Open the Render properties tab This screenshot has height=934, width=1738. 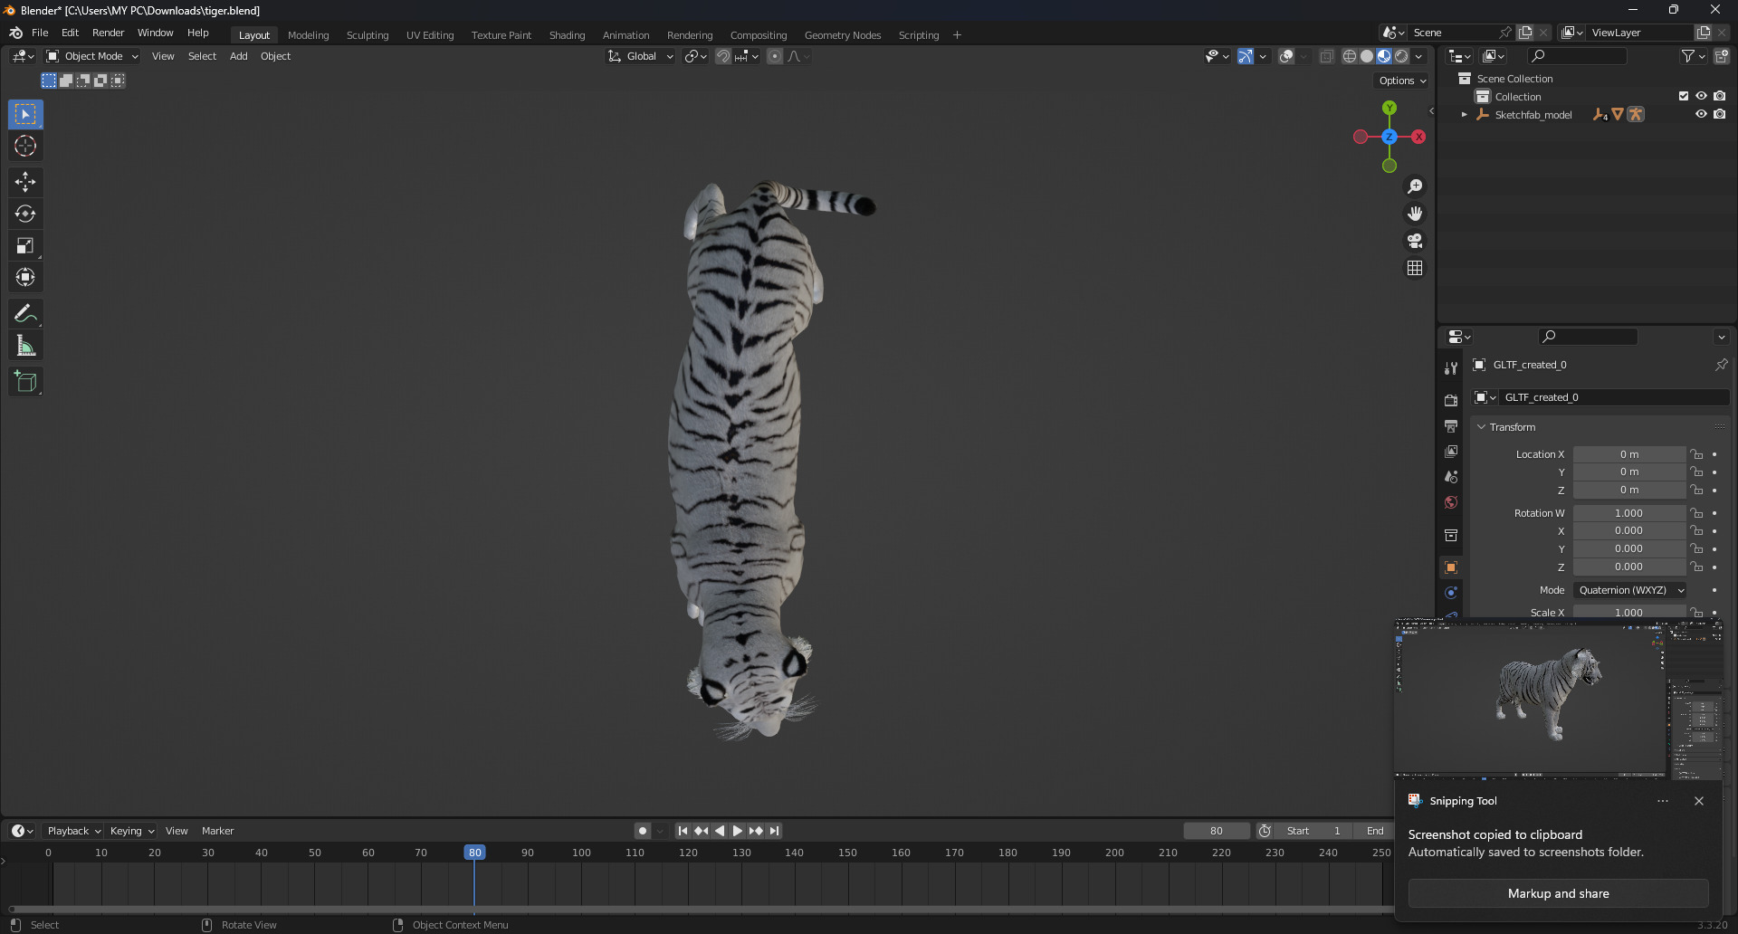pos(1451,400)
